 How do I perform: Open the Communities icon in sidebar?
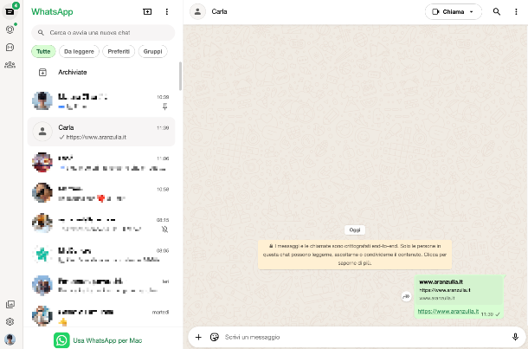(10, 65)
